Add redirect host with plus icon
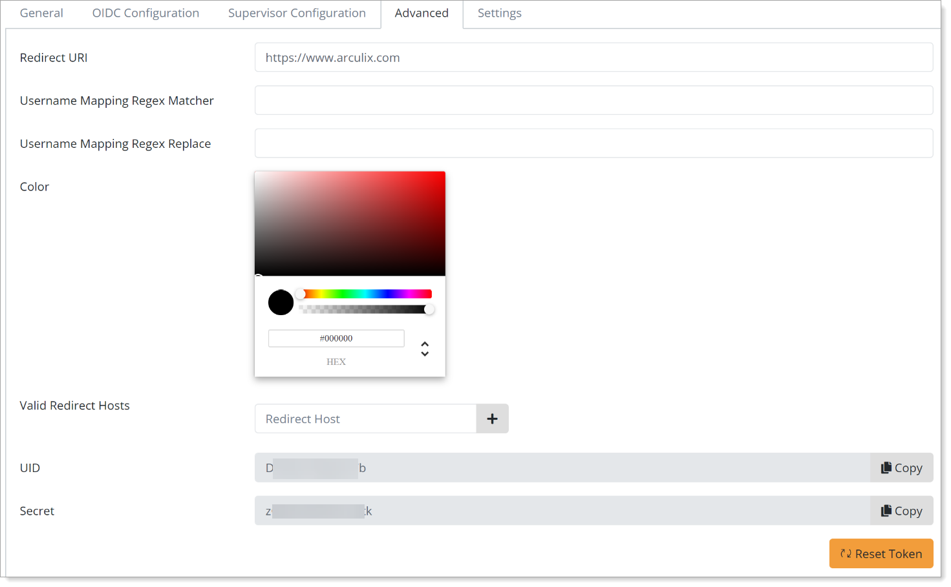Image resolution: width=951 pixels, height=587 pixels. 493,419
